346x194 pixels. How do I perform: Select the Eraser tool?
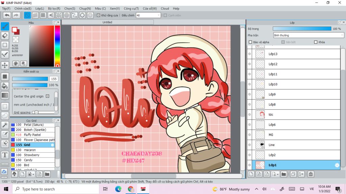point(5,35)
